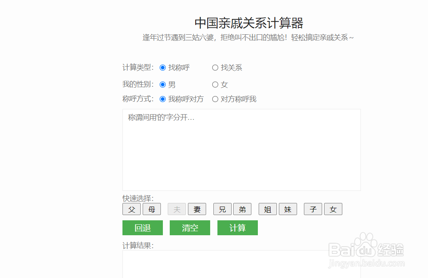Image resolution: width=428 pixels, height=278 pixels.
Task: Select 男 as your gender
Action: [x=162, y=85]
